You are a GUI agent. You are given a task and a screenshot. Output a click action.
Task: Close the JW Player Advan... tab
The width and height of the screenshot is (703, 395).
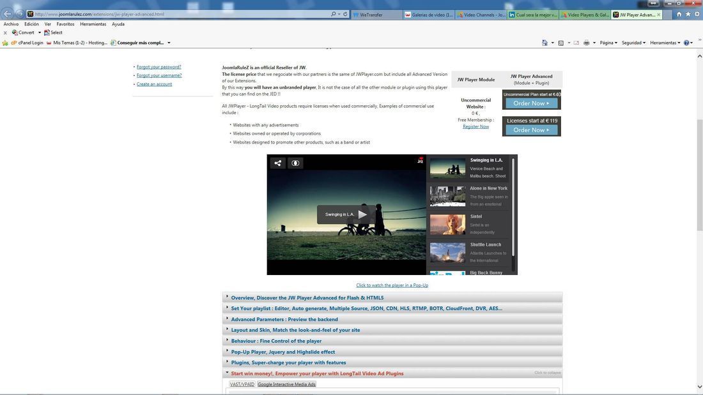pyautogui.click(x=659, y=15)
